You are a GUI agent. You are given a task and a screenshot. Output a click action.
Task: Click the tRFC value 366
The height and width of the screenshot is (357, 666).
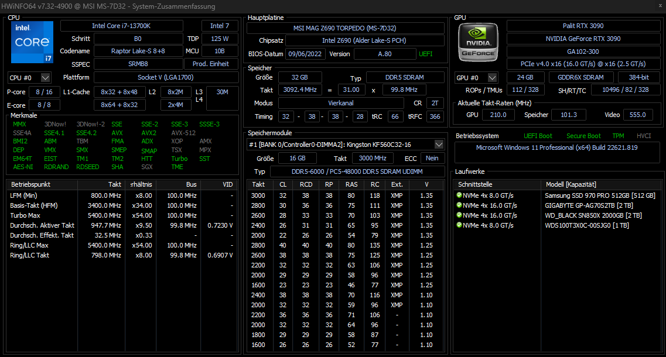pyautogui.click(x=435, y=116)
